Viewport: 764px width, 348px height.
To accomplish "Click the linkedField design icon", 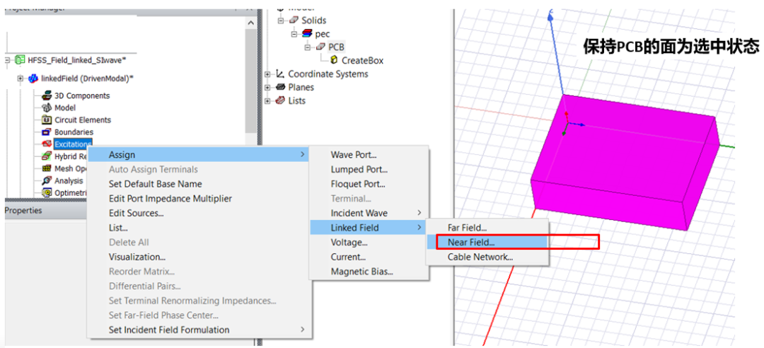I will coord(33,79).
